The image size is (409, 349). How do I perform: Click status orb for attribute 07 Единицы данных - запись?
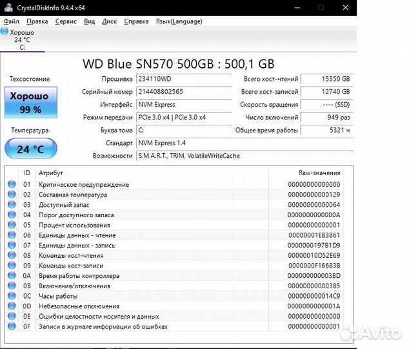12,246
